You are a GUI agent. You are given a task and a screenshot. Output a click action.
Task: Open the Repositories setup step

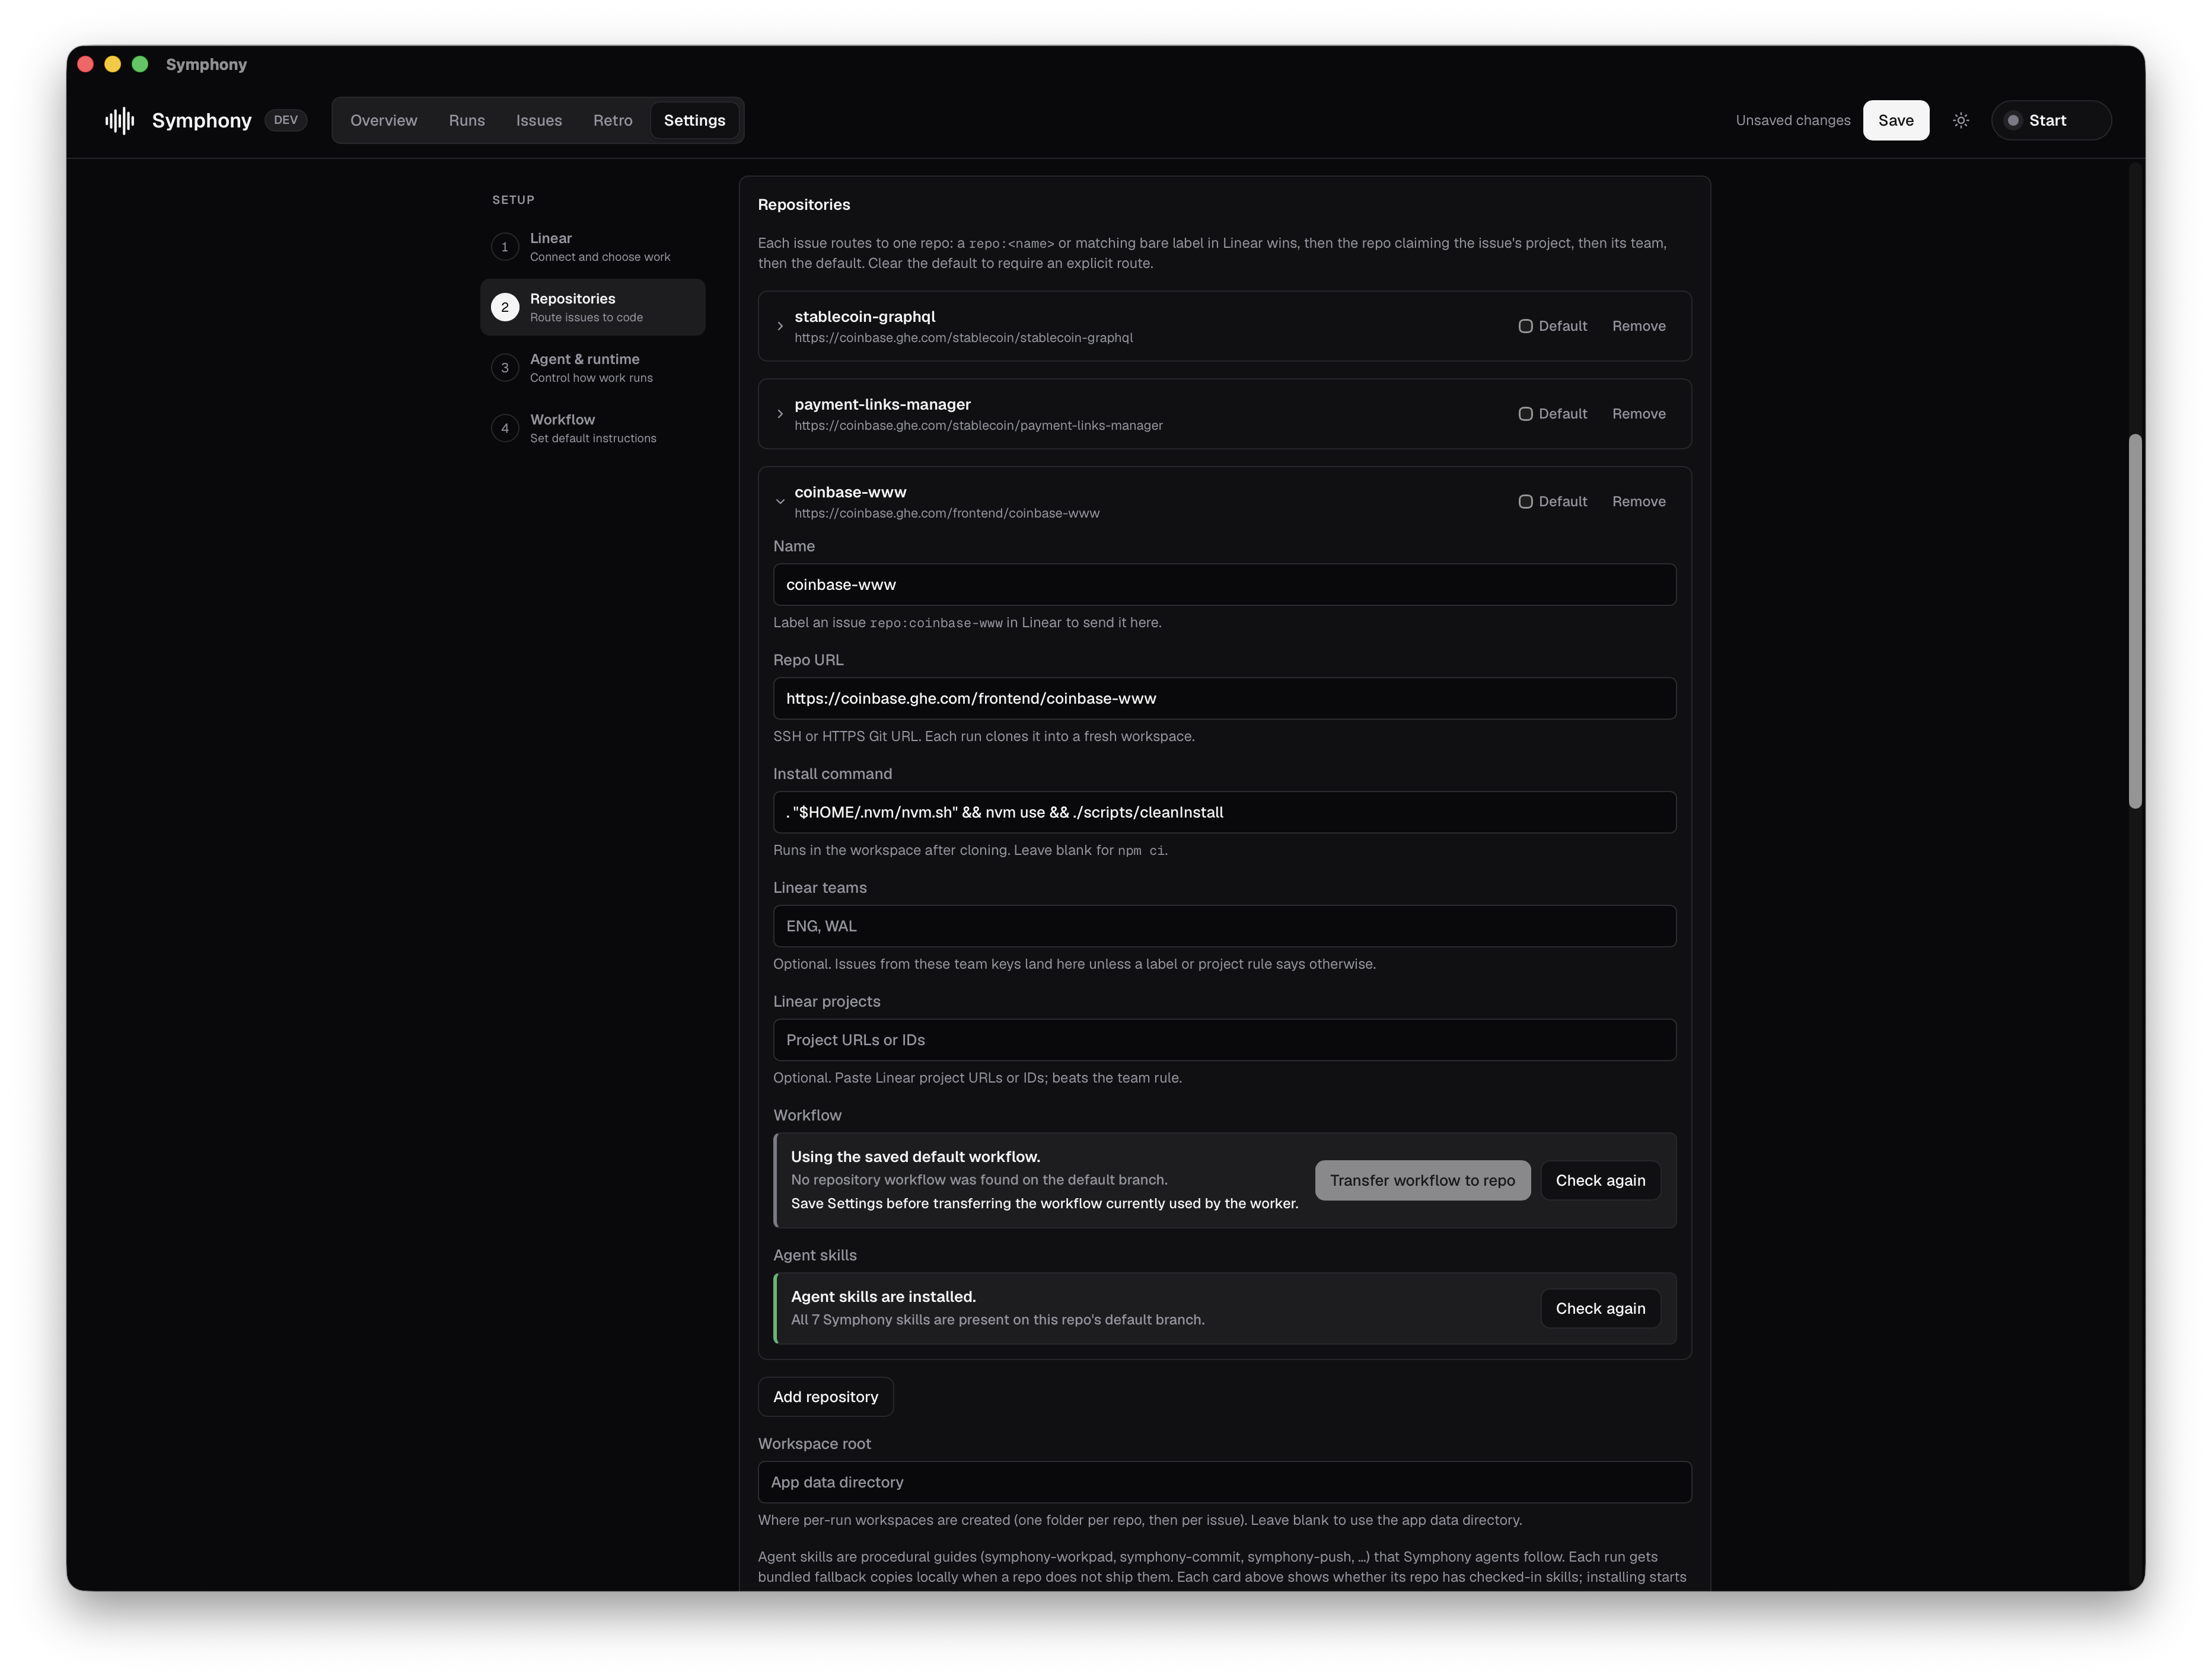(593, 307)
